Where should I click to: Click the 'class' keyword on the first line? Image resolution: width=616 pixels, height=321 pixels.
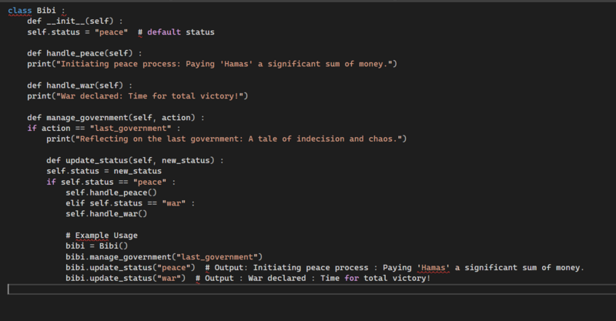tap(20, 11)
